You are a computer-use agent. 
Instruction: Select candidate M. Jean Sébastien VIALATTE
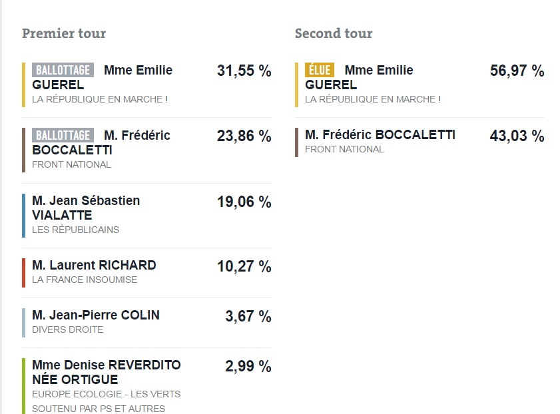(86, 208)
